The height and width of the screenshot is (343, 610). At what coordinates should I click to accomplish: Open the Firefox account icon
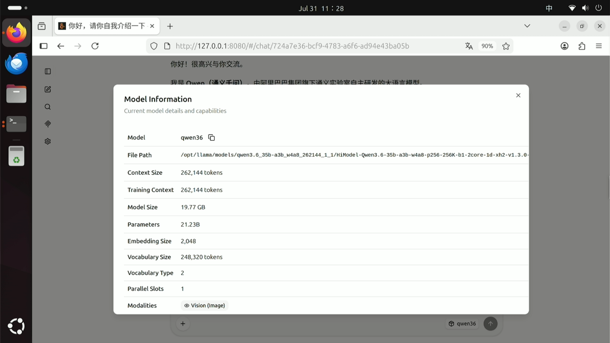coord(564,46)
